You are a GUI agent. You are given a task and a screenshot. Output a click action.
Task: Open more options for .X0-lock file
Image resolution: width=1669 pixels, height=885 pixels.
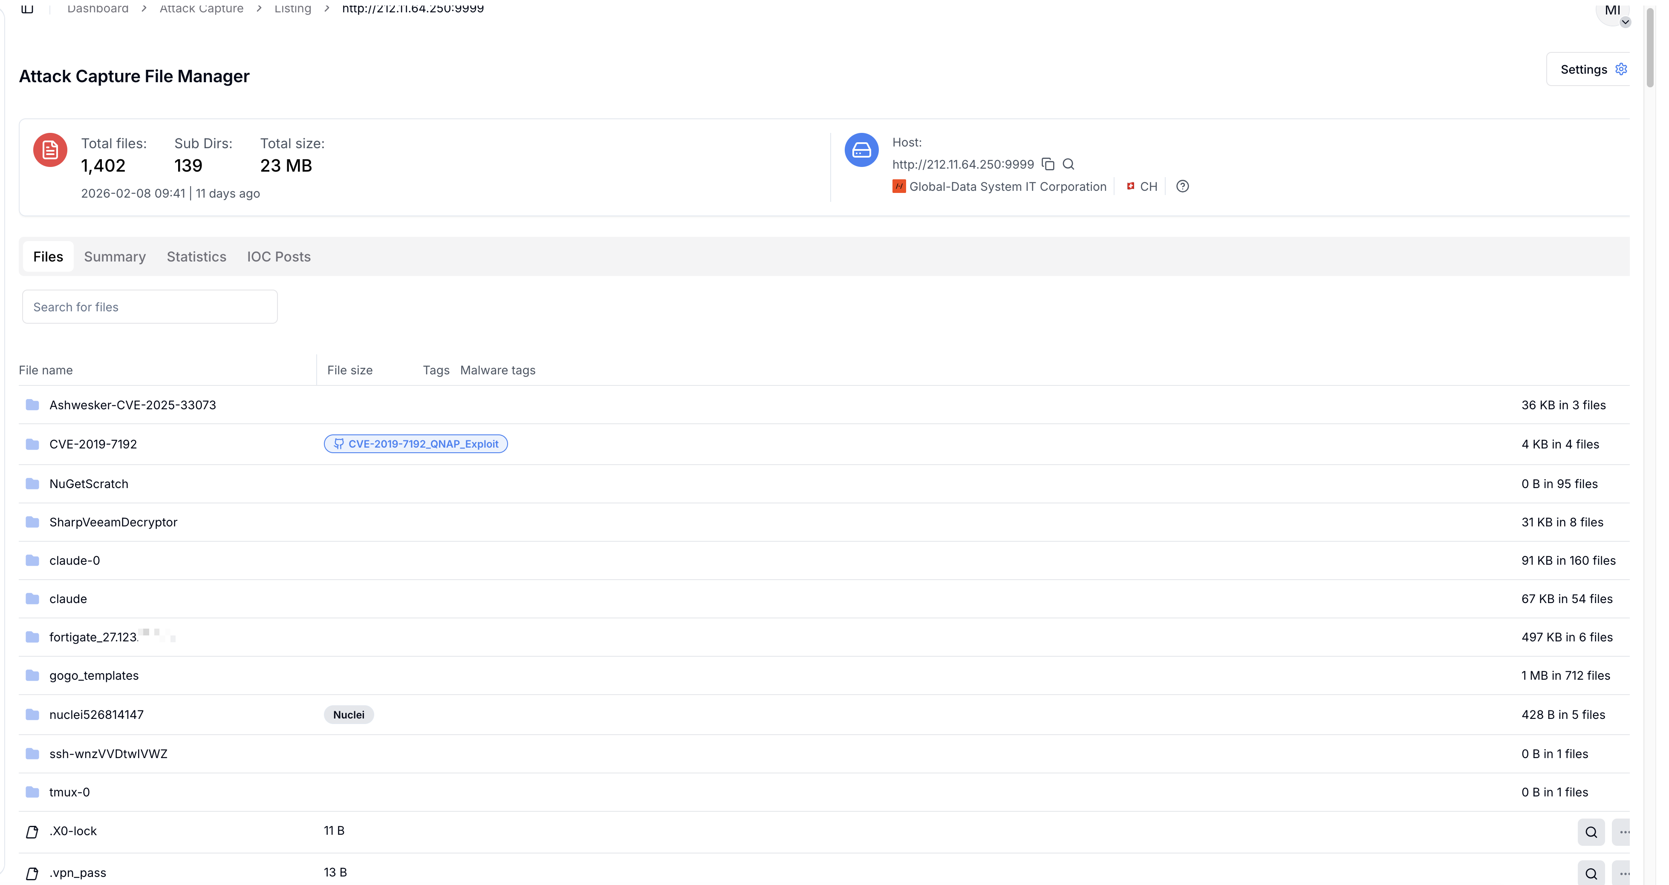[x=1623, y=832]
